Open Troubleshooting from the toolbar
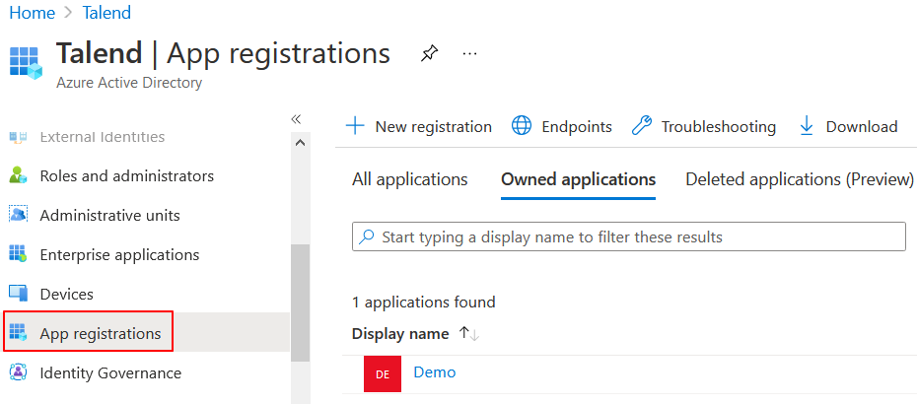Image resolution: width=917 pixels, height=404 pixels. click(704, 126)
